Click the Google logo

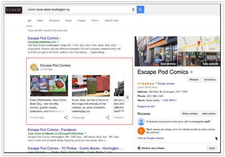pyautogui.click(x=14, y=10)
